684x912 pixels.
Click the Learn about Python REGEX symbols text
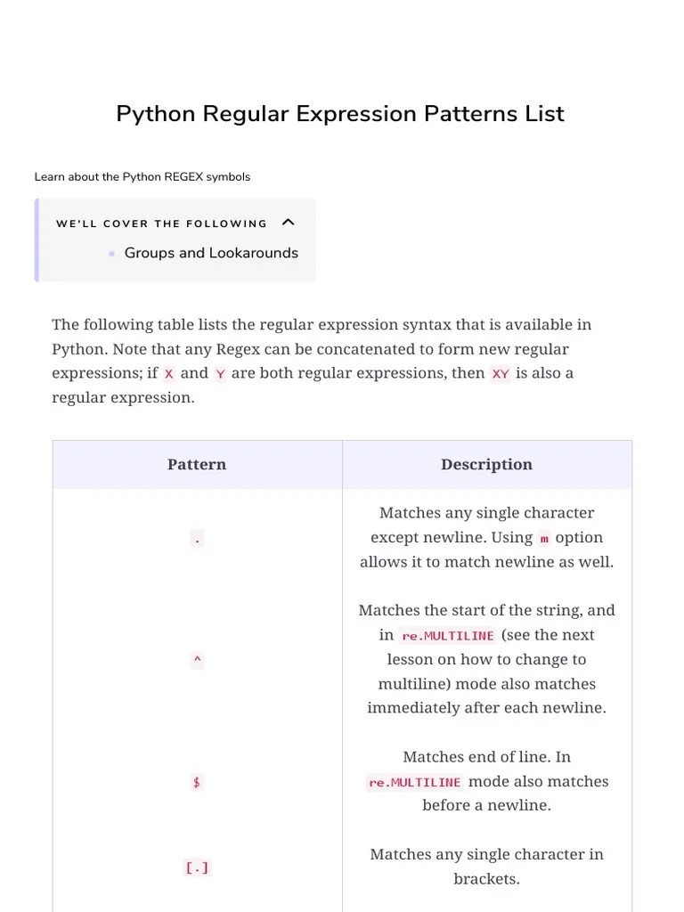[142, 176]
